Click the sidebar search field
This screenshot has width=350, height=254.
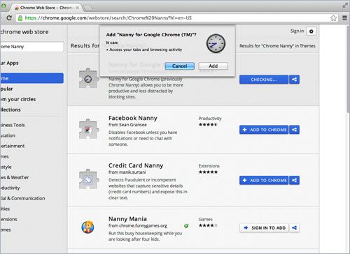pyautogui.click(x=31, y=47)
